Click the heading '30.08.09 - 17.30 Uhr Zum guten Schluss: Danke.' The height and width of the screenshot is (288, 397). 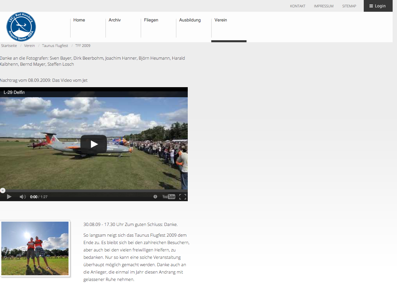click(130, 224)
